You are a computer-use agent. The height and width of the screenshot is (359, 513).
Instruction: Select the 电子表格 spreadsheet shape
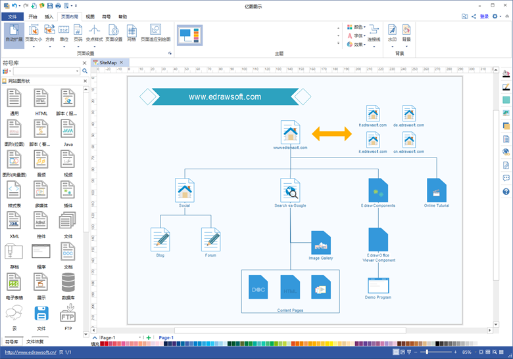pyautogui.click(x=14, y=286)
